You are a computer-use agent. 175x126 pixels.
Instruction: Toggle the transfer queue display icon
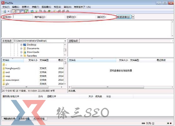pyautogui.click(x=27, y=11)
